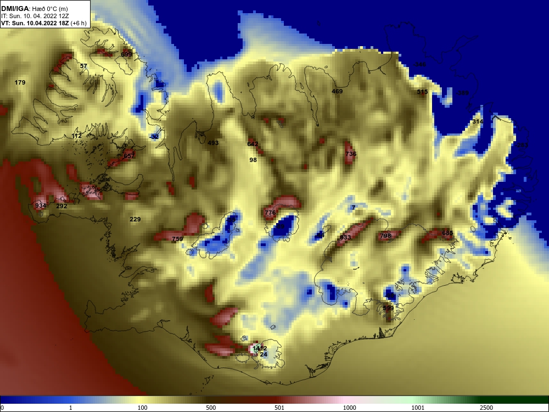The width and height of the screenshot is (549, 412).
Task: Click the map value 493
Action: (x=213, y=143)
